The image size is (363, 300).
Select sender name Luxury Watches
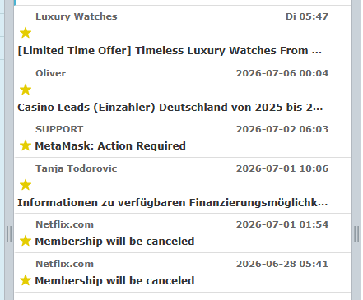77,16
